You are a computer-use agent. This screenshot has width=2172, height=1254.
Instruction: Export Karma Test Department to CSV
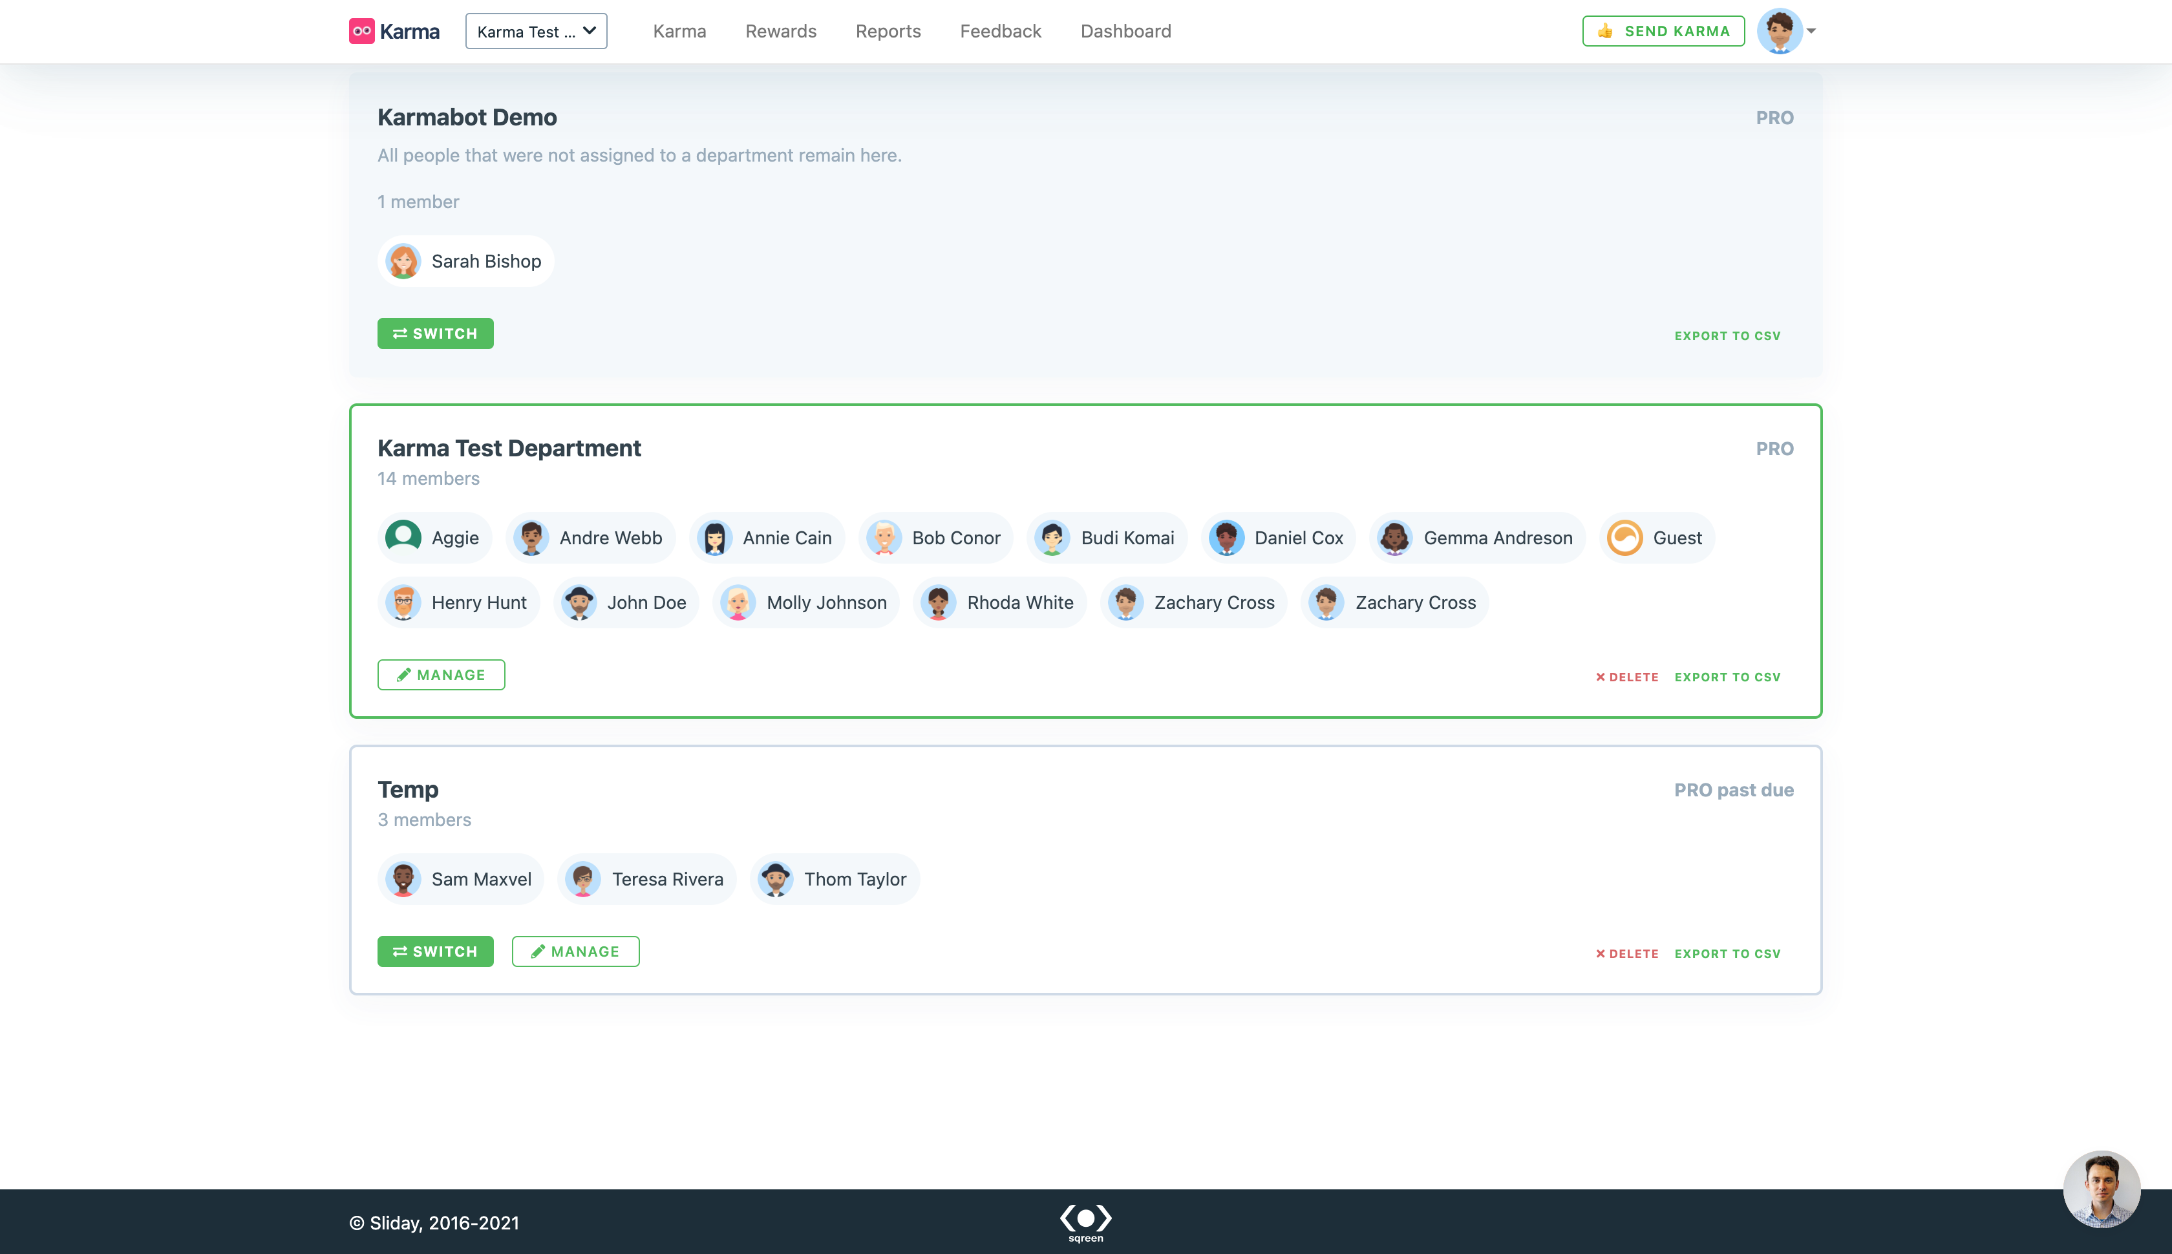tap(1727, 677)
